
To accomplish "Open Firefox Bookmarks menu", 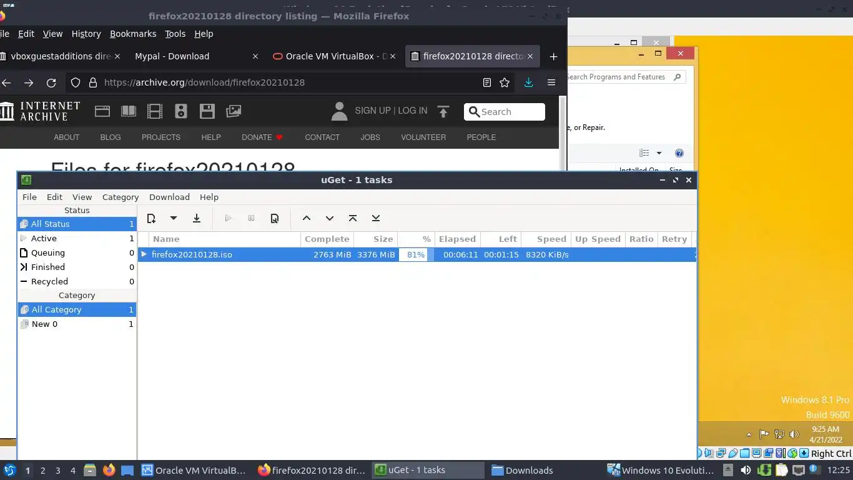I will pyautogui.click(x=133, y=34).
